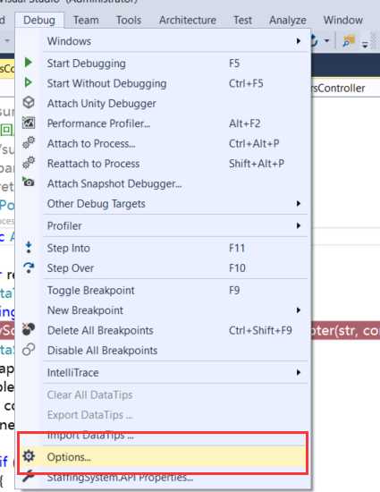Click the Attach Snapshot Debugger camera icon
The image size is (380, 492).
tap(29, 182)
